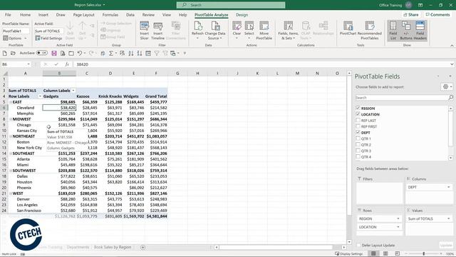Toggle the Field List pane
This screenshot has height=257, width=456.
coord(393,30)
